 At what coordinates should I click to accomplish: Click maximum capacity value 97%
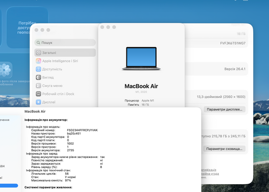[x=68, y=180]
